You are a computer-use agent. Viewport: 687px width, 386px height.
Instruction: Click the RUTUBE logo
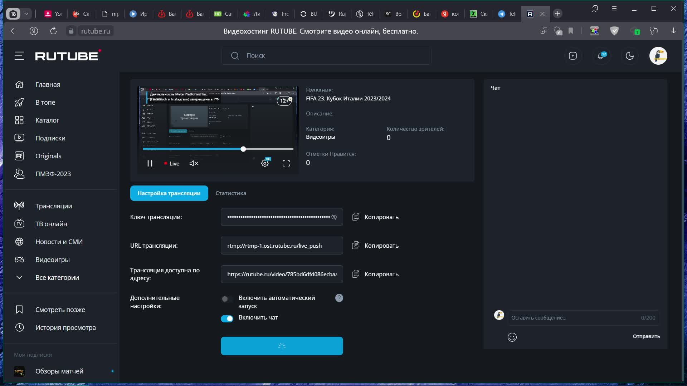(68, 55)
